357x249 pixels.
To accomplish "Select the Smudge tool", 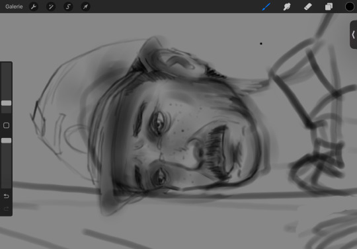I will pos(287,7).
